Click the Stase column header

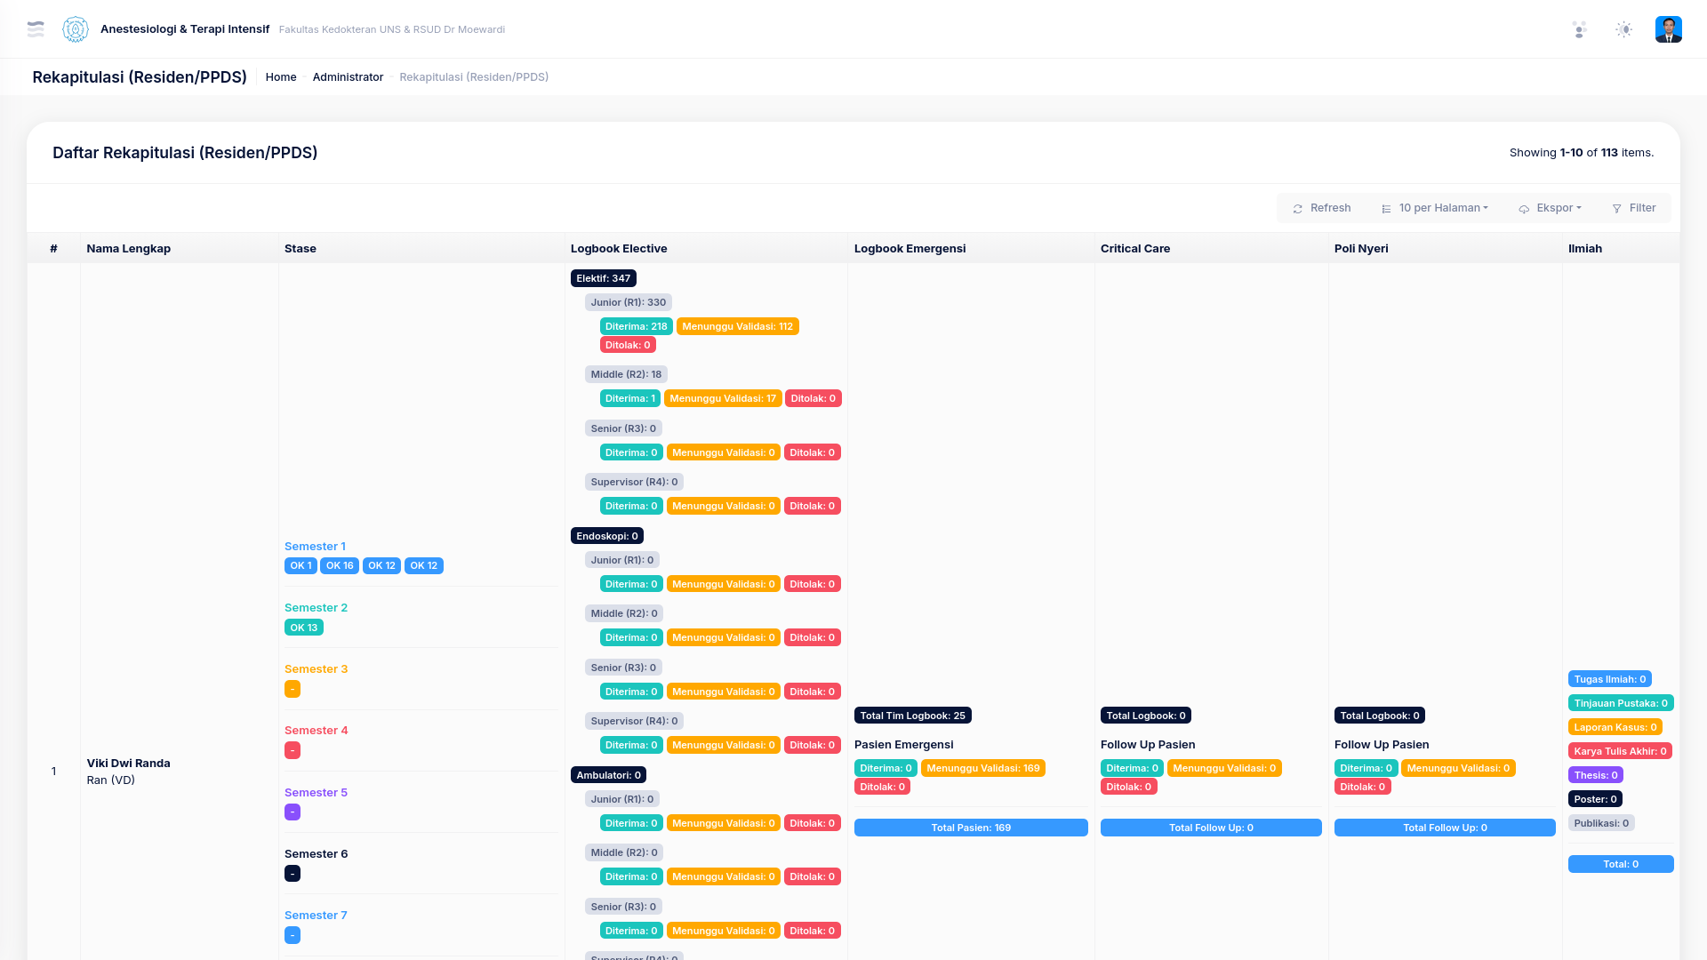[x=301, y=249]
